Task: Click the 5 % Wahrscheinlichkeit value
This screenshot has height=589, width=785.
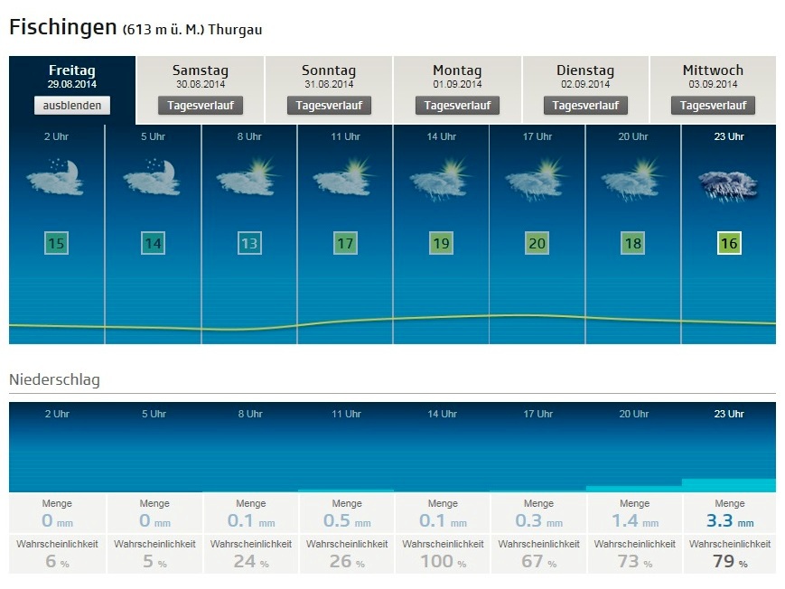Action: pos(154,562)
